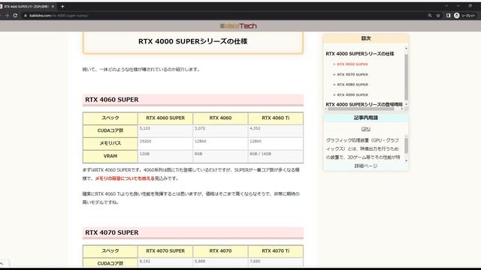Click the RTX 4000 SUPERシリーズの仕様 title box

click(x=193, y=42)
